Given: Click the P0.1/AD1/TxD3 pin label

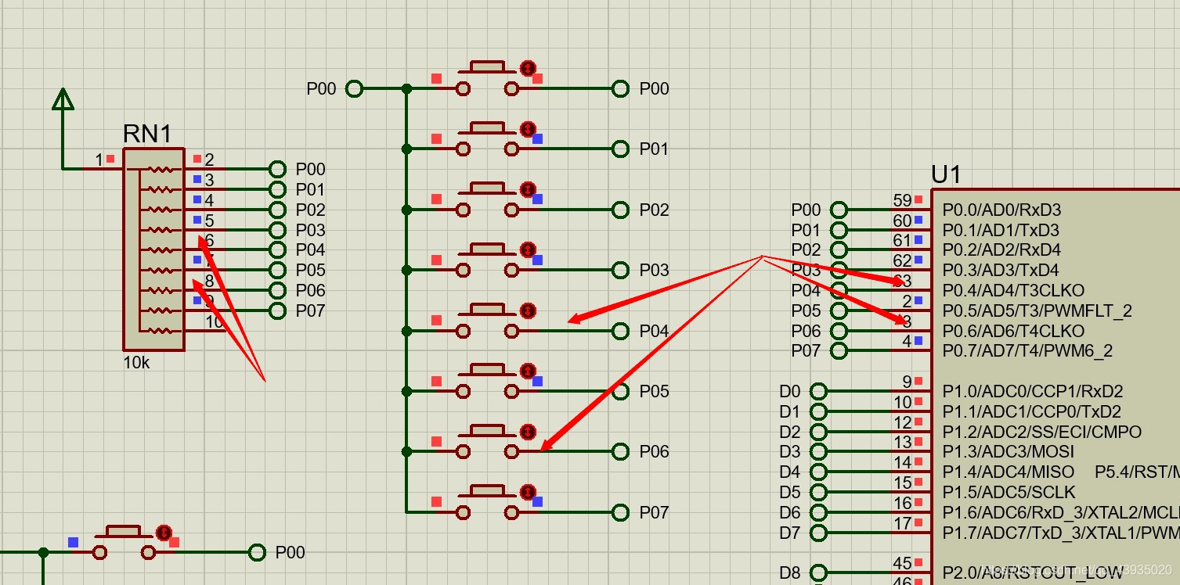Looking at the screenshot, I should (1001, 230).
